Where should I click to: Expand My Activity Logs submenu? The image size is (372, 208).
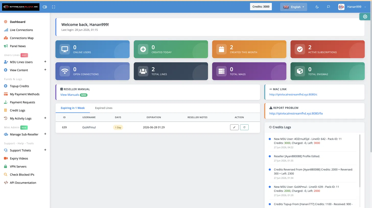45,118
